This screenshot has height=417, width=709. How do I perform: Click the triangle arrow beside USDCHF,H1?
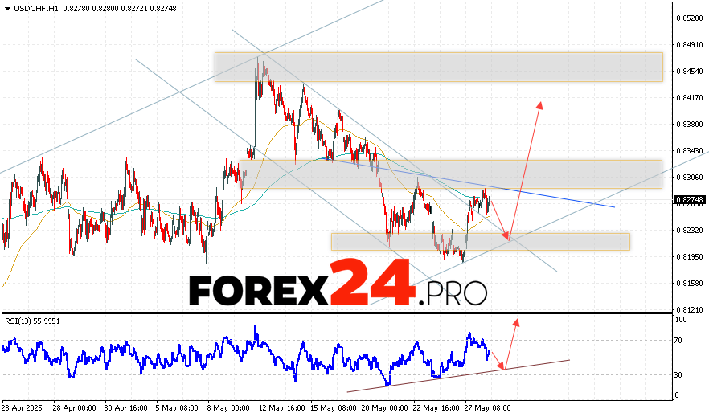(6, 7)
